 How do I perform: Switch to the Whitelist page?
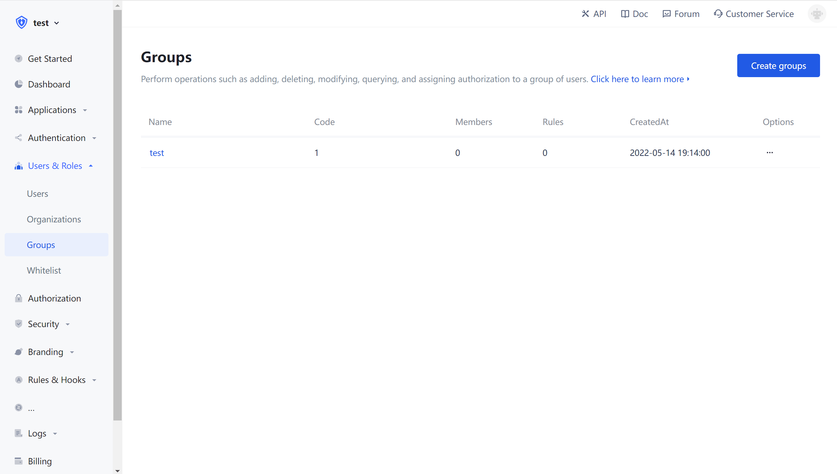[x=44, y=270]
